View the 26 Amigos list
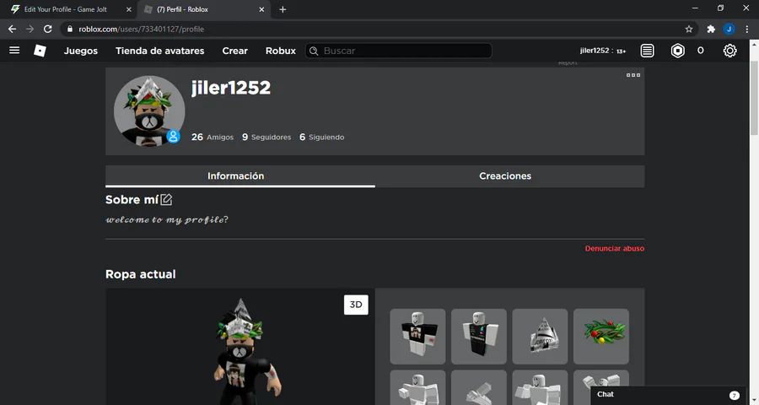This screenshot has height=405, width=759. click(x=212, y=137)
